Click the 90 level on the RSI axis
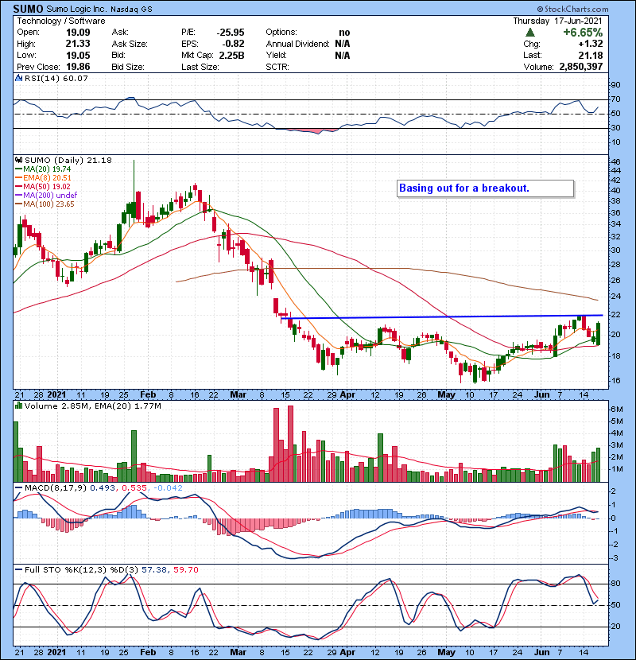 click(x=615, y=85)
